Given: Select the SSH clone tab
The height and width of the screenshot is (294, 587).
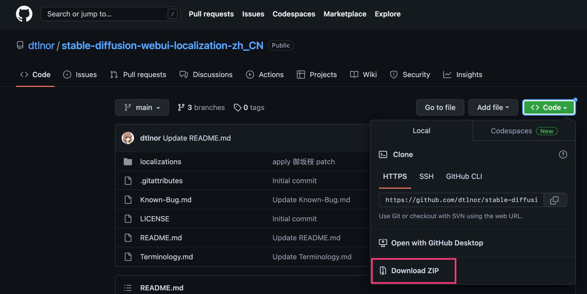Looking at the screenshot, I should point(426,176).
